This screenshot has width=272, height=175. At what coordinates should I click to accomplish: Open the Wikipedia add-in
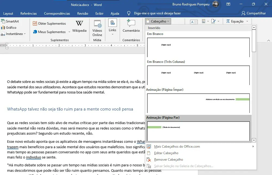79,27
